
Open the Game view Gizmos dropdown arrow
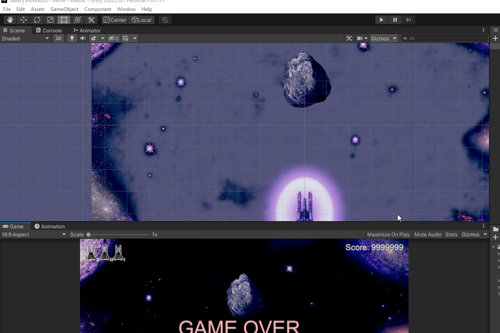485,235
